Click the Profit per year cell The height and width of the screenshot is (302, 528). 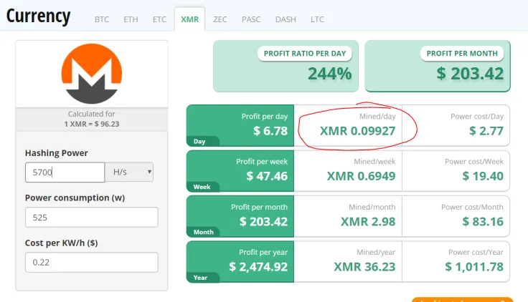tap(240, 260)
